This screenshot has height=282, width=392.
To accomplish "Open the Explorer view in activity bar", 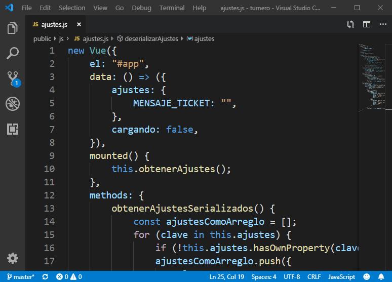I will pos(13,28).
